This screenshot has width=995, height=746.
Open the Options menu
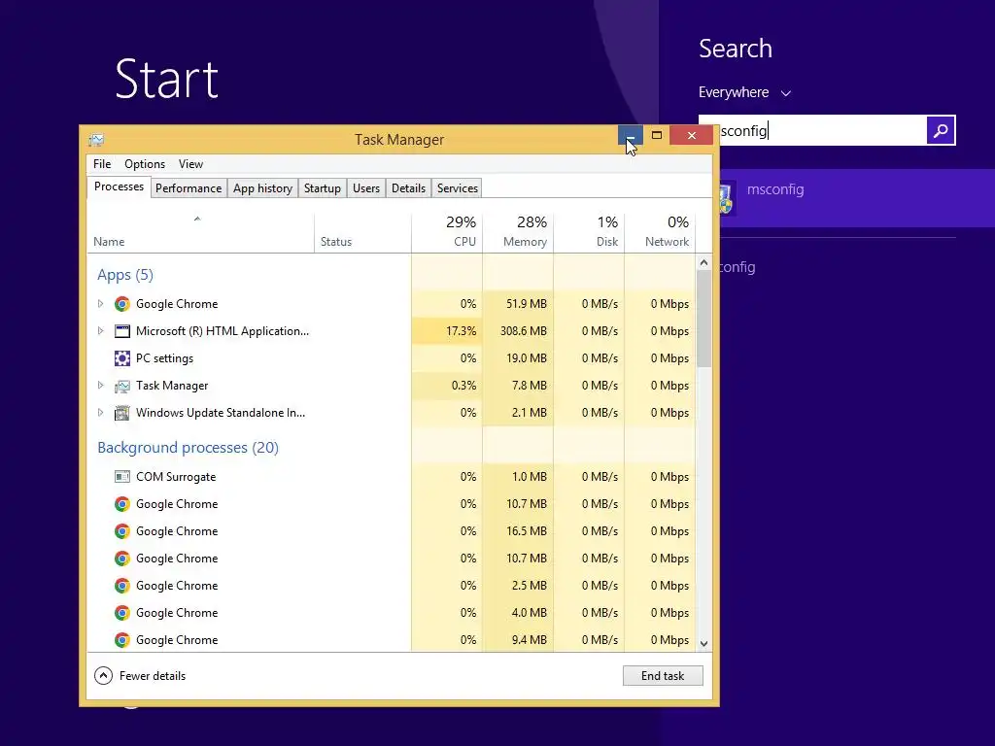(x=145, y=164)
